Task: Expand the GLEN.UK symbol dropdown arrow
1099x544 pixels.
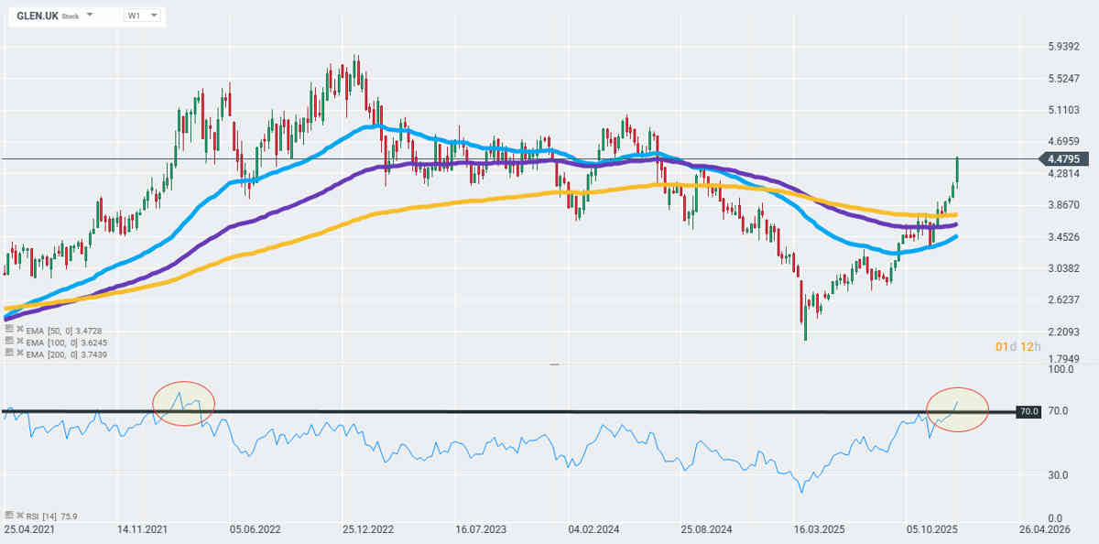Action: [90, 16]
